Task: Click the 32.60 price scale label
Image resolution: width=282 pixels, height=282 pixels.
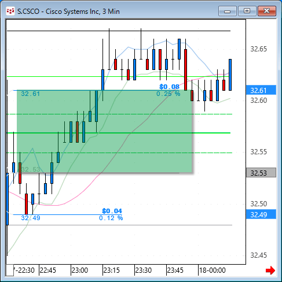Action: tap(258, 101)
